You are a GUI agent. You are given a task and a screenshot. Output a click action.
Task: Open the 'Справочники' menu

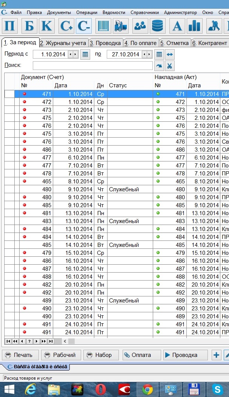(144, 12)
